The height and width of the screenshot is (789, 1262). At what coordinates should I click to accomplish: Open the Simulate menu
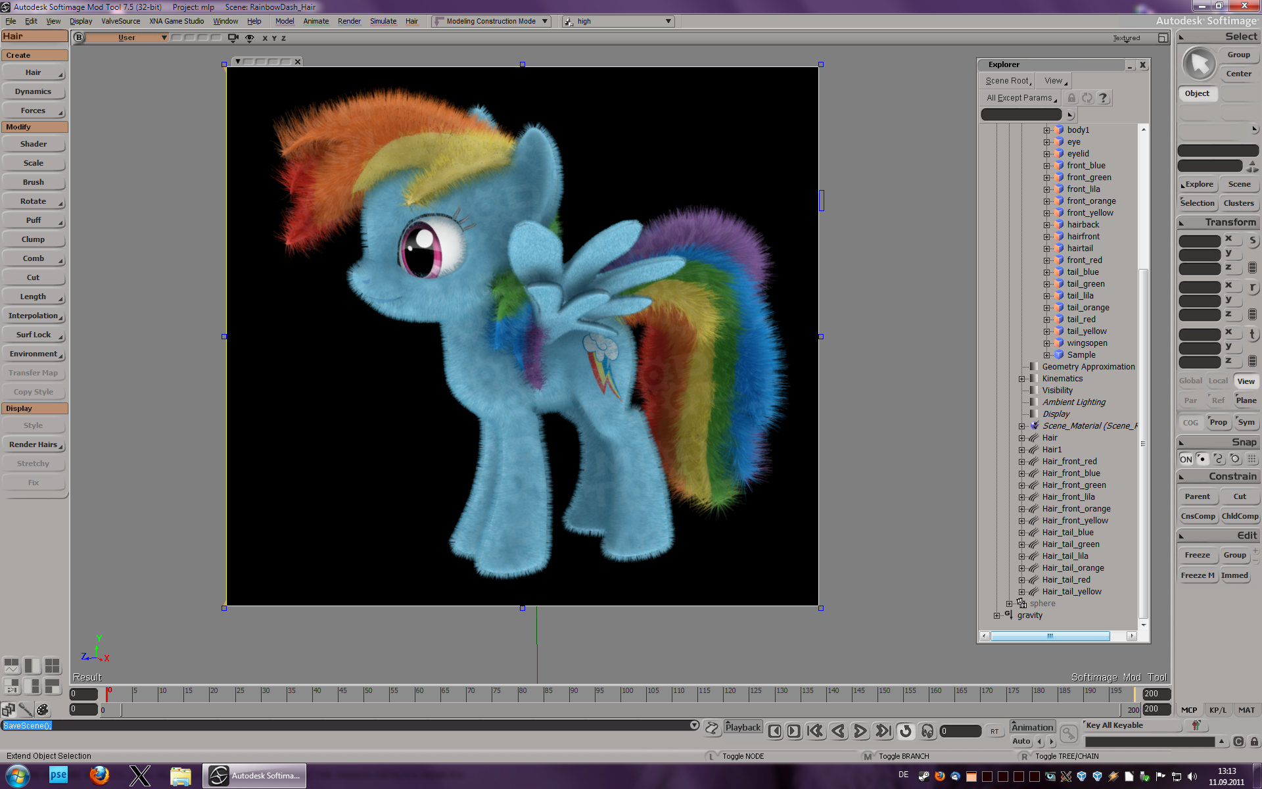383,21
